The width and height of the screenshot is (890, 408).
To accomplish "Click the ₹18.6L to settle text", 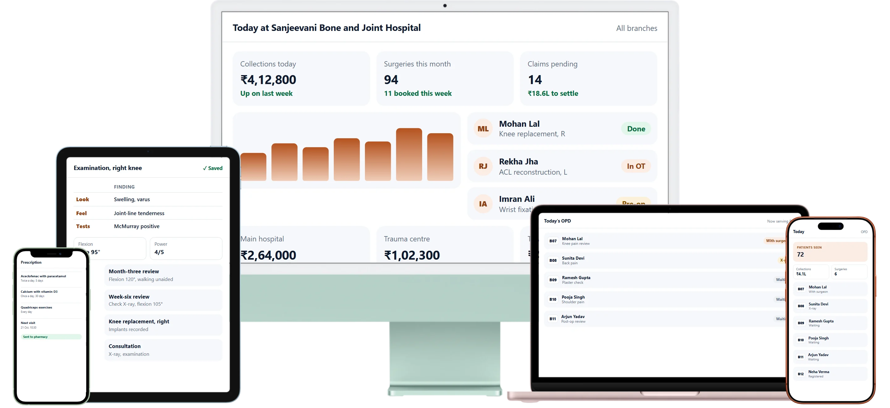I will [553, 94].
